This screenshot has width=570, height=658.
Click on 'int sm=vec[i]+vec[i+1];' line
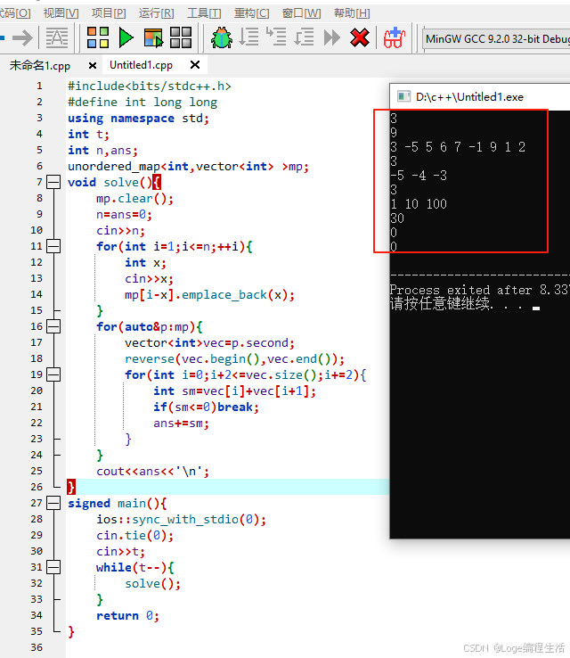click(x=234, y=391)
